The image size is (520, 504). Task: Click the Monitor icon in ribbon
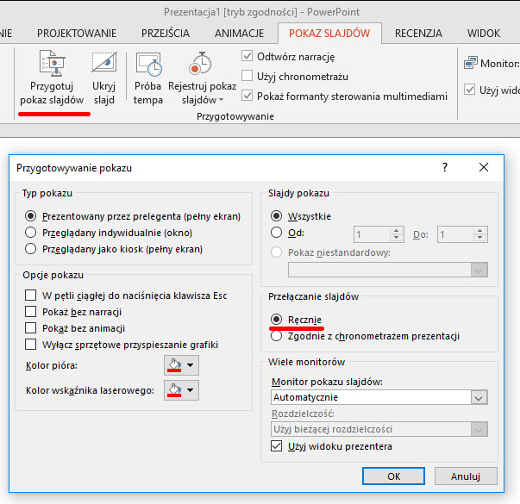470,63
